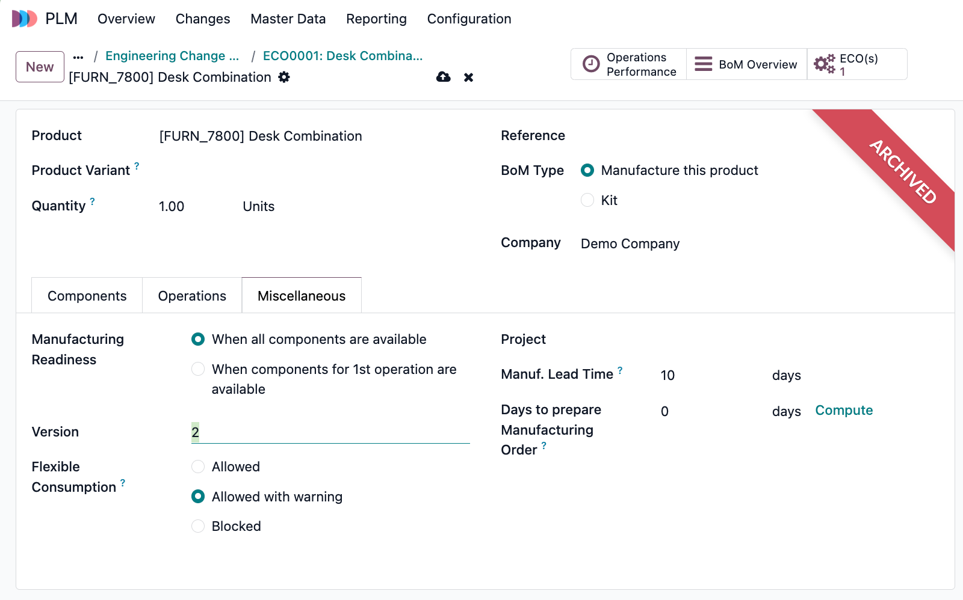Select the Kit BoM type
This screenshot has width=963, height=600.
click(x=587, y=200)
